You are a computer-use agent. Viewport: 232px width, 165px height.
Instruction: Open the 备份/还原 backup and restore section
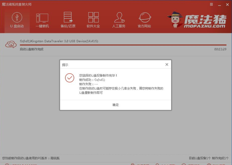tap(68, 20)
